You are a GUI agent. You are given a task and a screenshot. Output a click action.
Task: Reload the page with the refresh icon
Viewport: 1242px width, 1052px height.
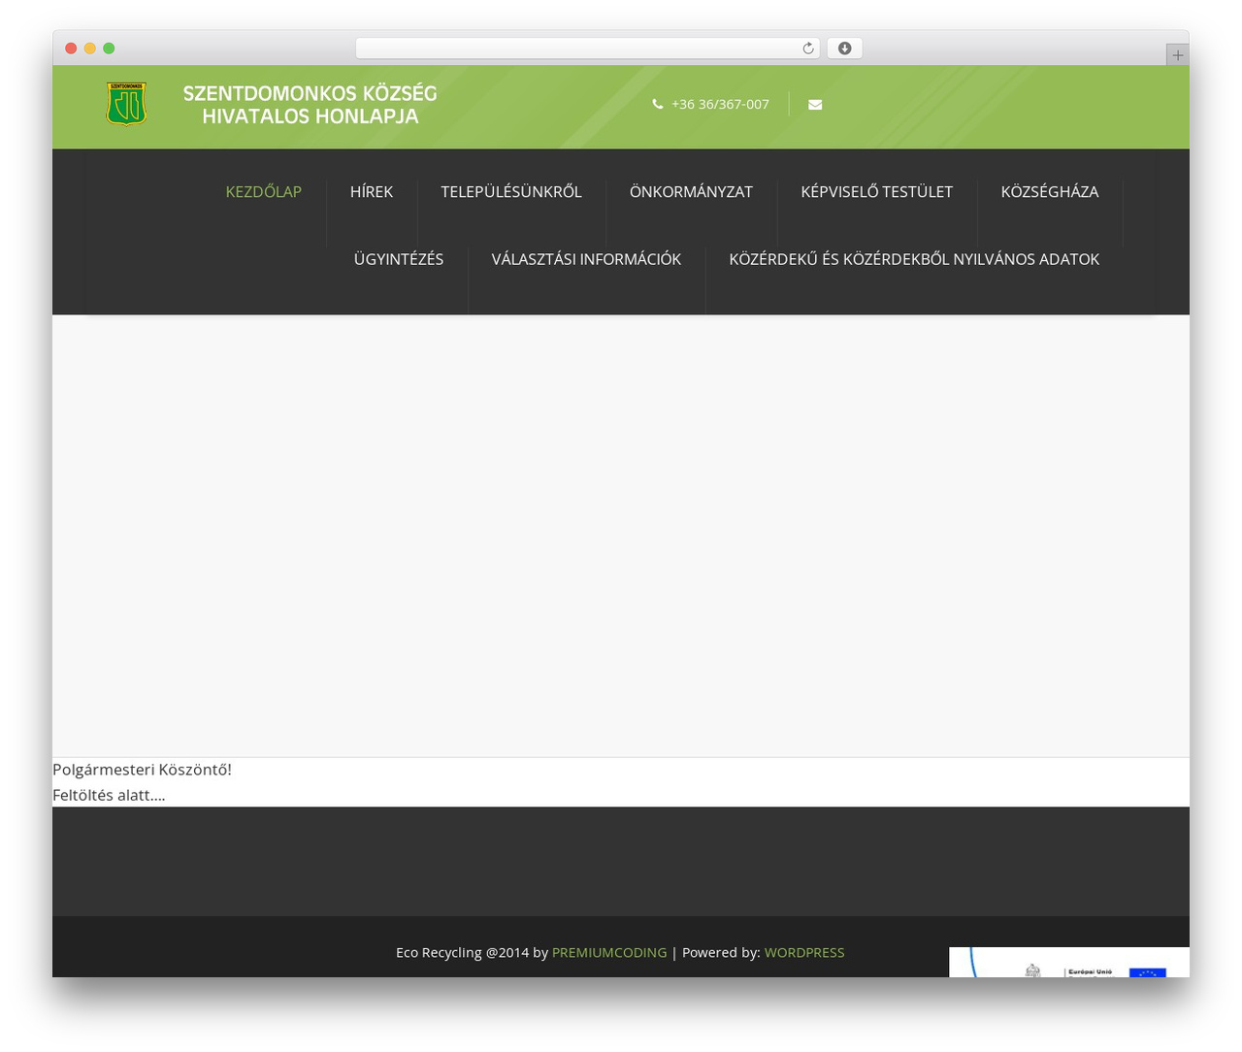[x=807, y=49]
